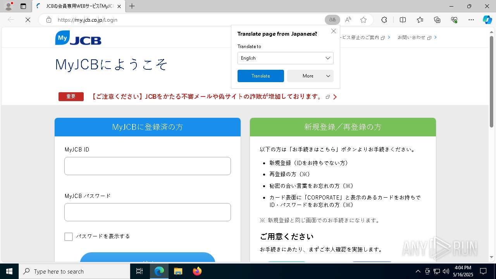Screen dimensions: 496x279
Task: Open Browser essentials heart icon
Action: pyautogui.click(x=454, y=20)
